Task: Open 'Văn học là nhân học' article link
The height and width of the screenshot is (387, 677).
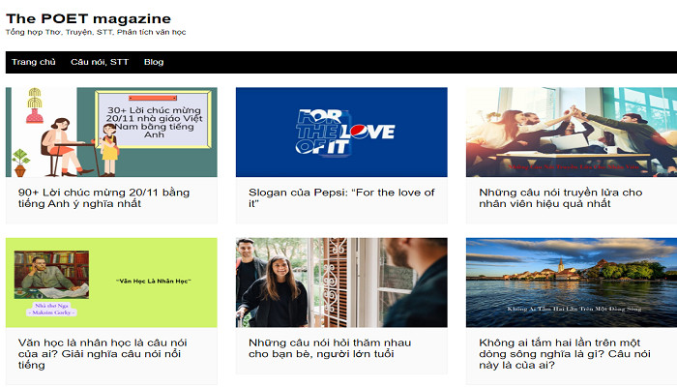Action: pyautogui.click(x=103, y=353)
